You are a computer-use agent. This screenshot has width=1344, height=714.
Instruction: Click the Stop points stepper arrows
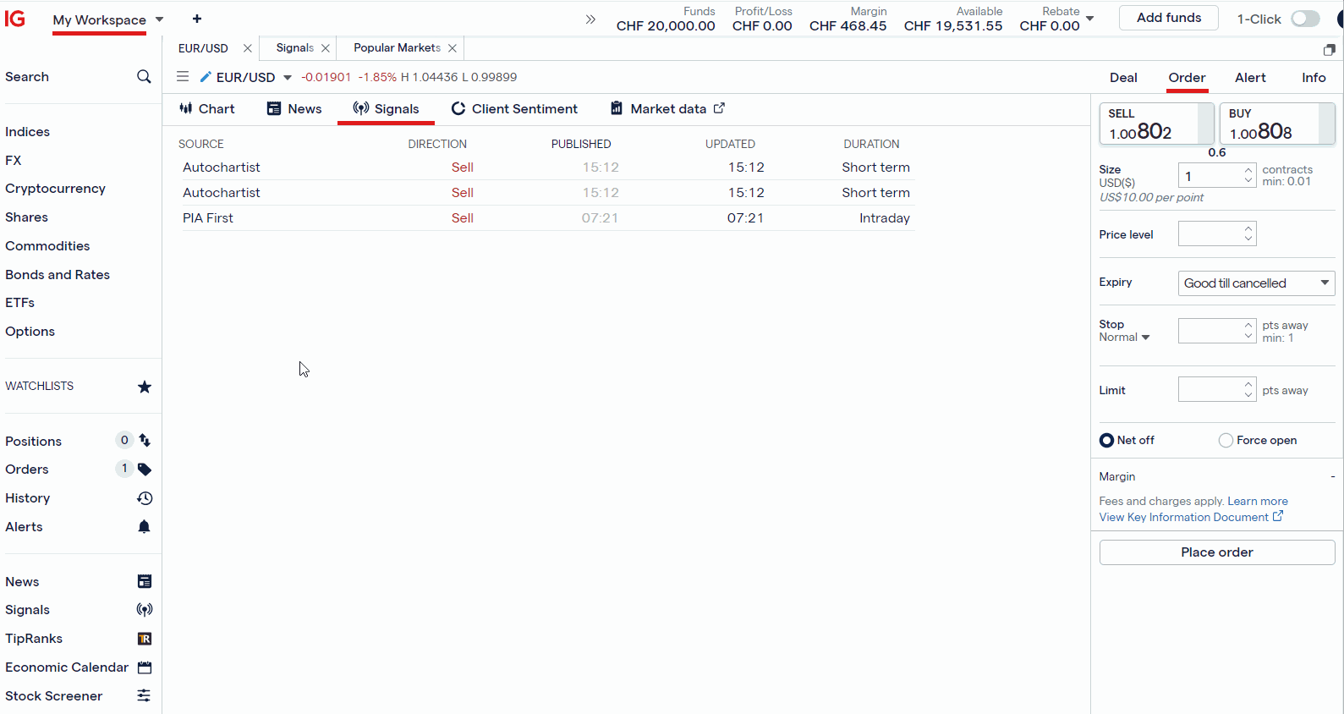tap(1248, 331)
